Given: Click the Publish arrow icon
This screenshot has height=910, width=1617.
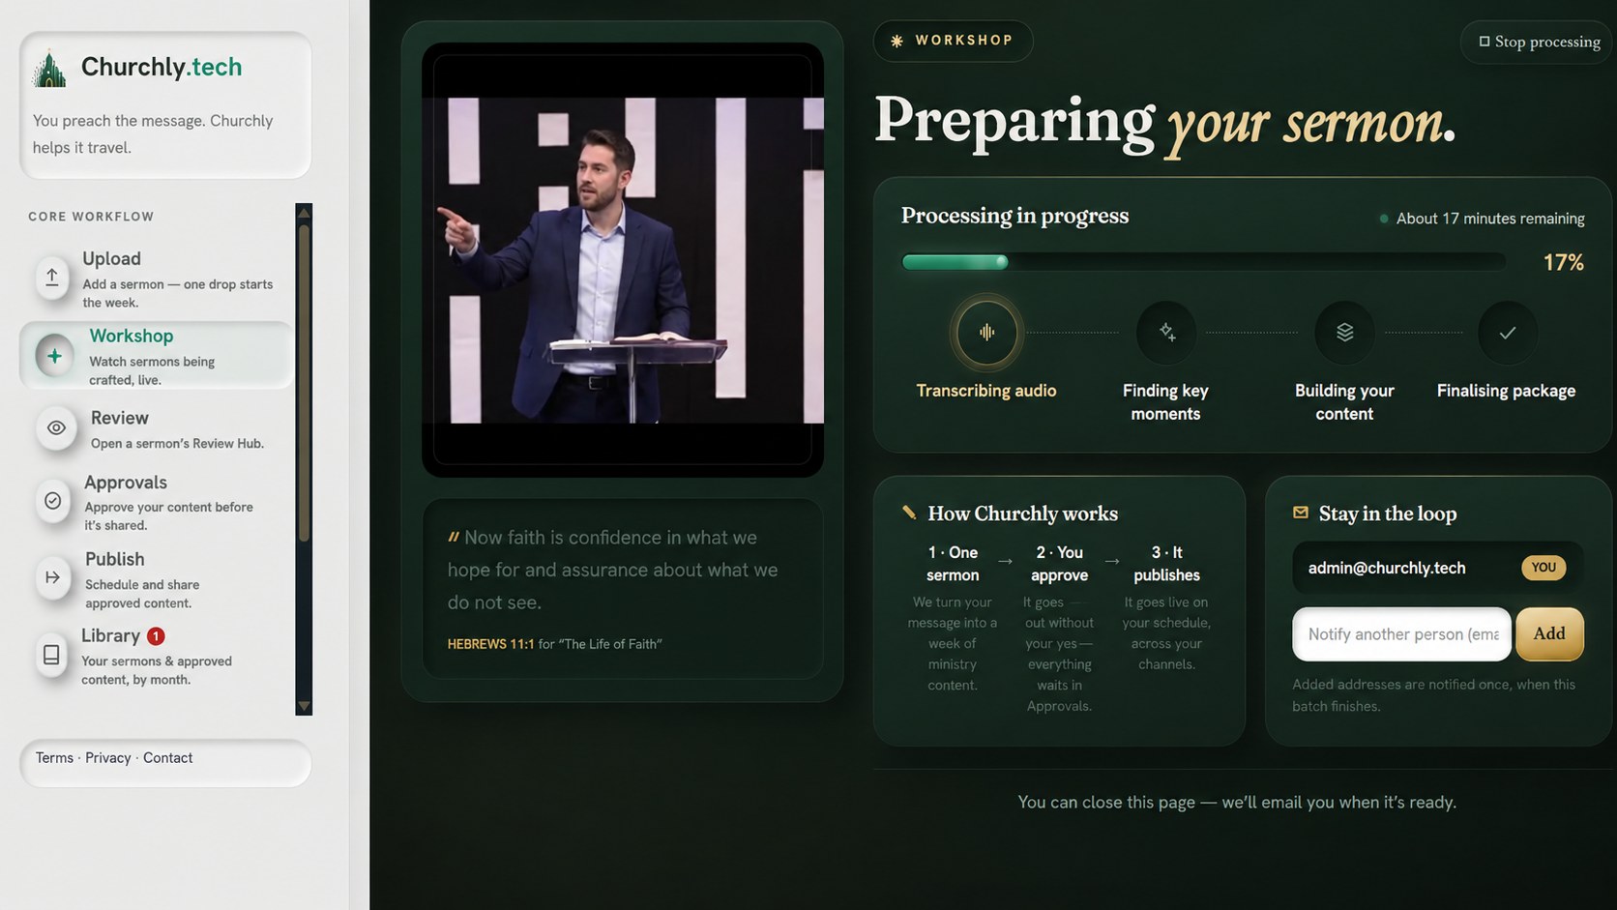Looking at the screenshot, I should coord(52,577).
